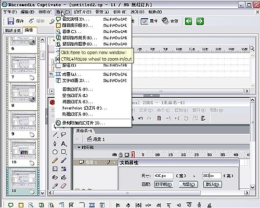Image resolution: width=260 pixels, height=208 pixels.
Task: Click the down arrow of the thumbnail list scrollbar
Action: pos(43,193)
